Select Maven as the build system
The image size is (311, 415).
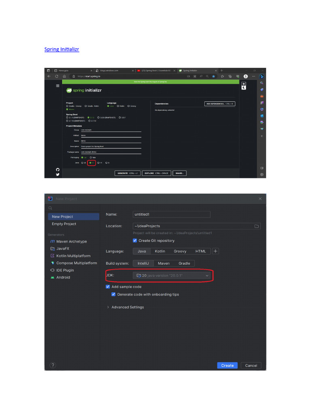point(164,263)
